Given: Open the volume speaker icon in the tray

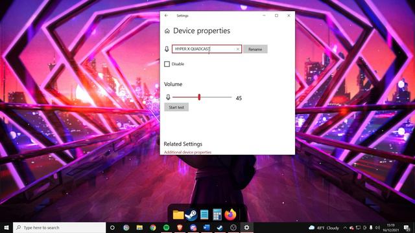Looking at the screenshot, I should [377, 228].
